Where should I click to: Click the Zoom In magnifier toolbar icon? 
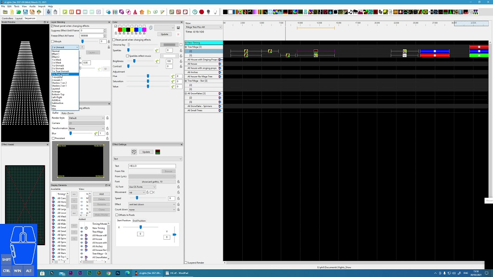point(172,12)
